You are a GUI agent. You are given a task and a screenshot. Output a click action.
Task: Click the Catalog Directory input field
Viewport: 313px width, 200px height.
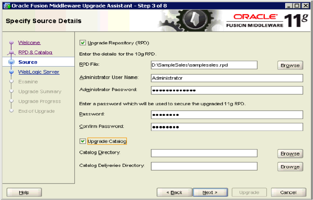[x=204, y=153]
